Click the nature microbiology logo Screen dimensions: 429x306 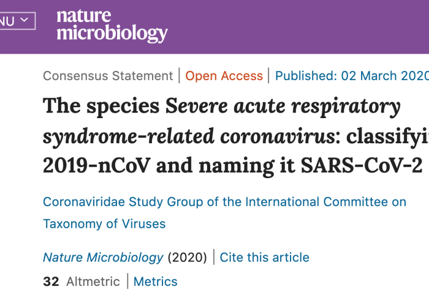coord(112,26)
